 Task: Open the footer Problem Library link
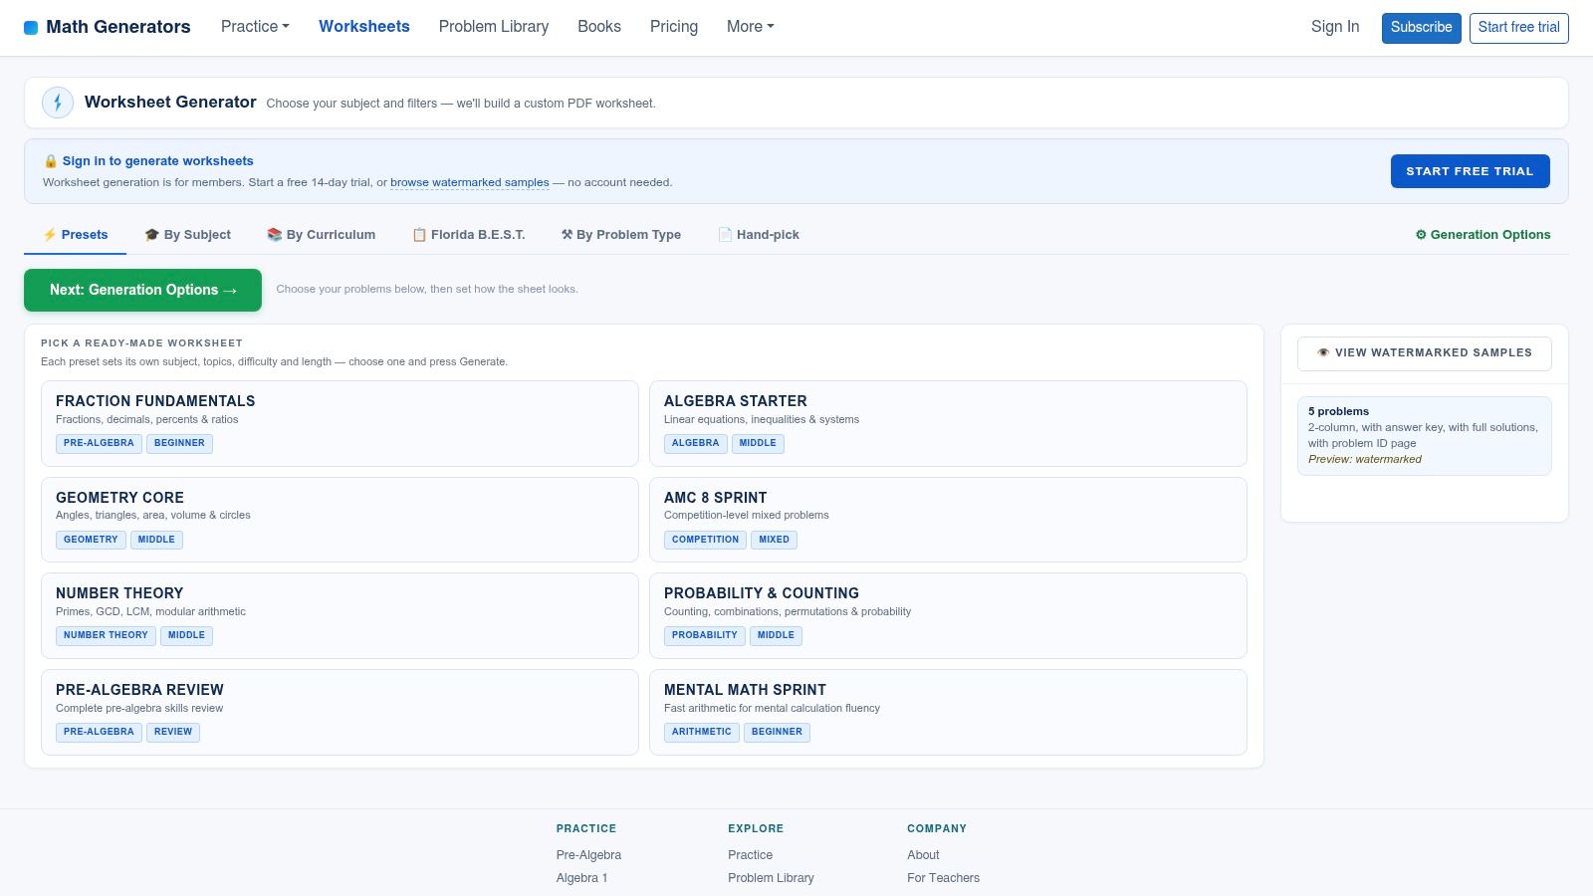click(x=771, y=878)
